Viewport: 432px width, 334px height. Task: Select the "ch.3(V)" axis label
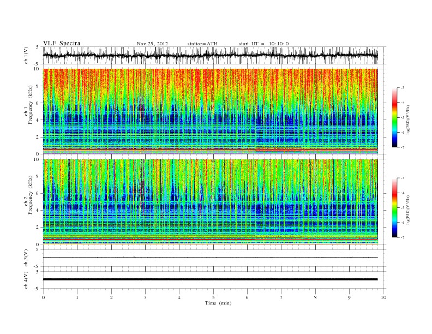point(26,258)
